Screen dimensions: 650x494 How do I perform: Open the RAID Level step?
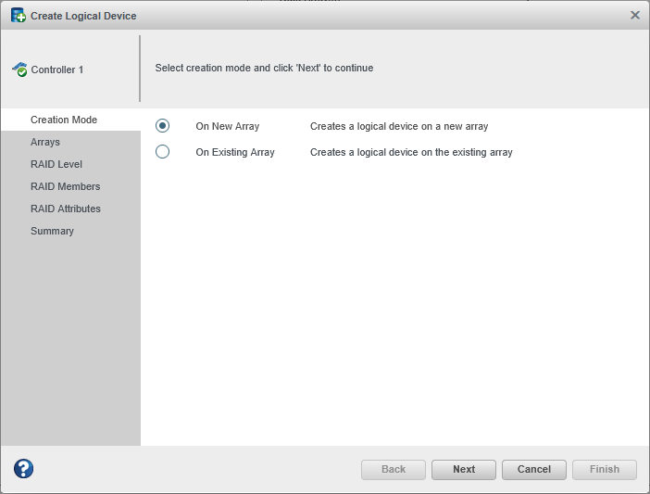point(56,164)
